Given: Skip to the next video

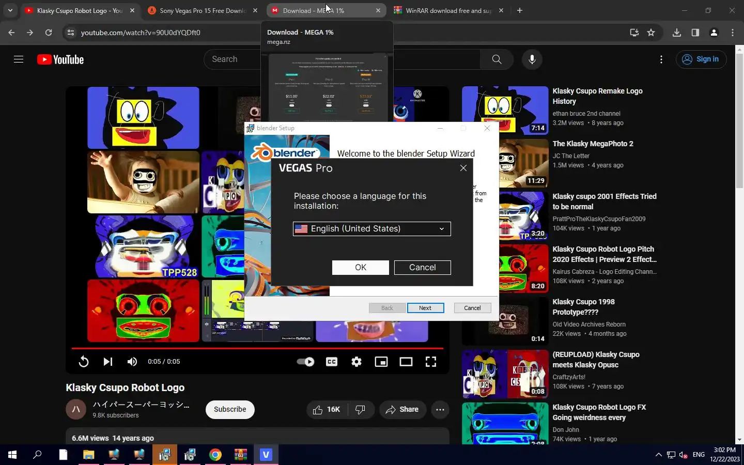Looking at the screenshot, I should [107, 362].
